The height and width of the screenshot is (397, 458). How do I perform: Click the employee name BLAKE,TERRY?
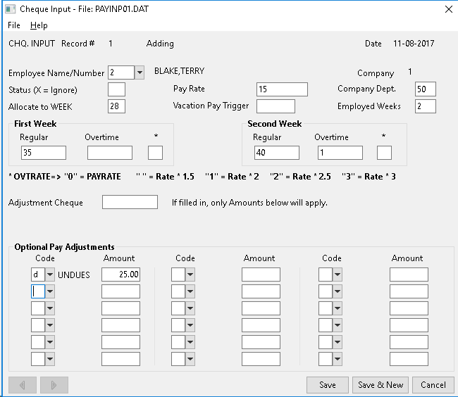180,71
